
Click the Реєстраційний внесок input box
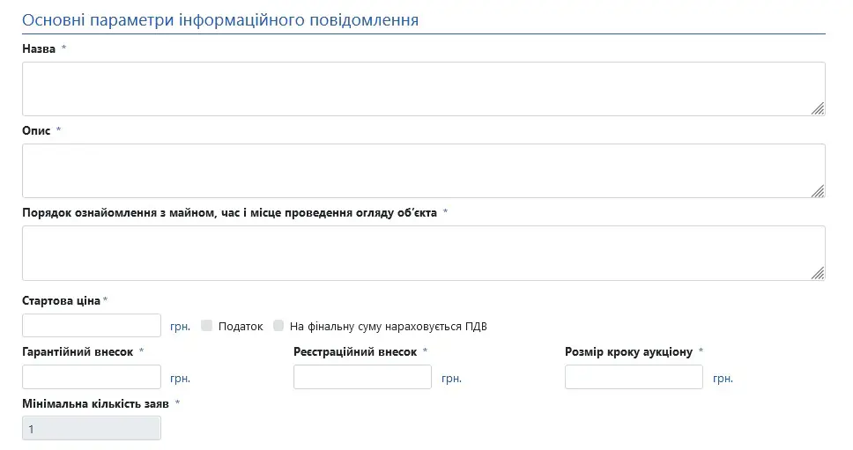[x=362, y=377]
